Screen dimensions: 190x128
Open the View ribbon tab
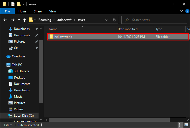coord(53,11)
